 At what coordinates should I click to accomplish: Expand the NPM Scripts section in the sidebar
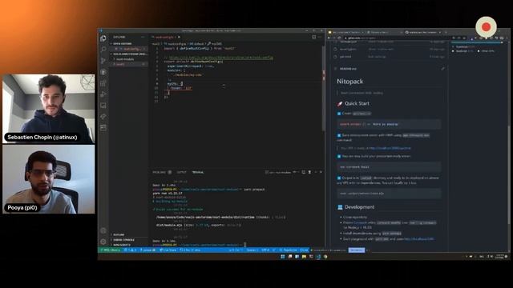tap(122, 245)
